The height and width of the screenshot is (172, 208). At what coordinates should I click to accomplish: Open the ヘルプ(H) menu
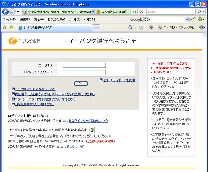90,19
